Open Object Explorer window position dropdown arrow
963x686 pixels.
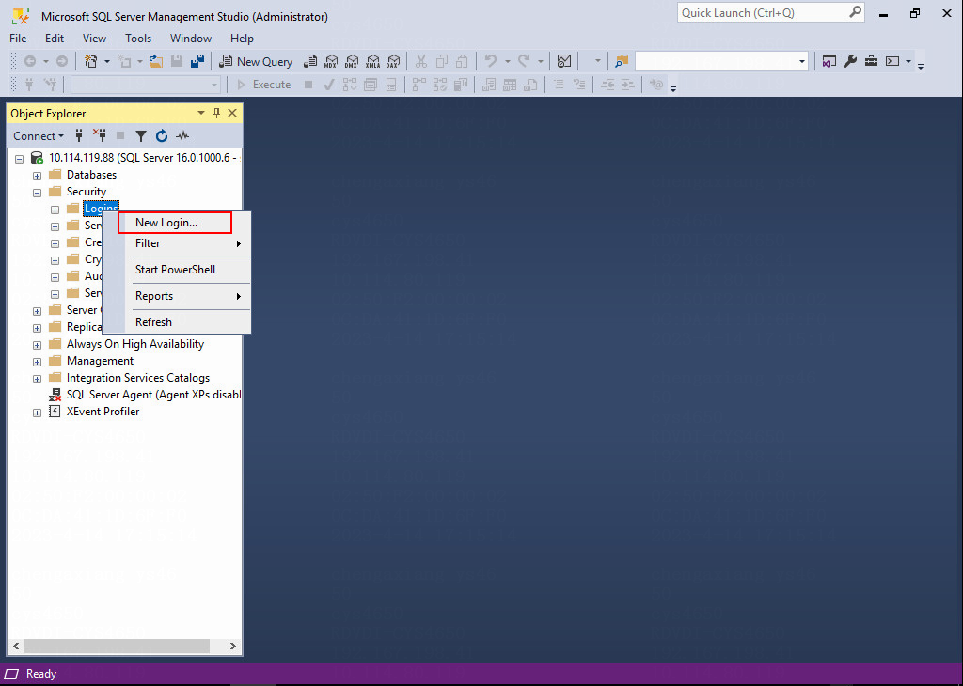(x=201, y=113)
